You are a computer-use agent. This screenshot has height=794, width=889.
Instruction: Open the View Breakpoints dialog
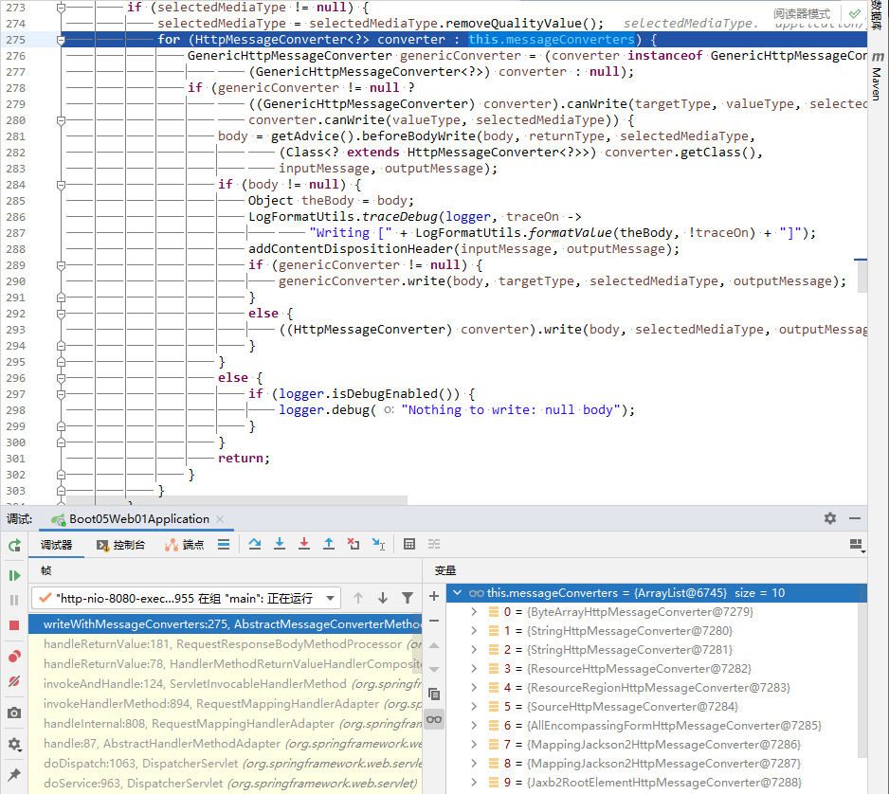14,657
